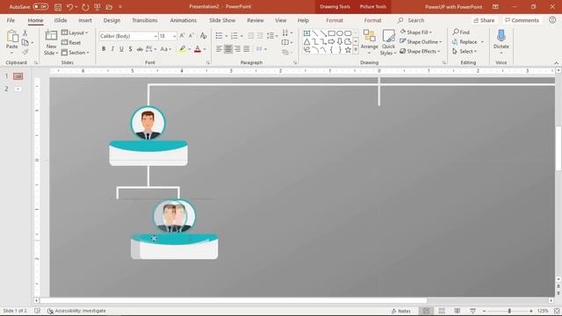Switch to the Insert tab
The height and width of the screenshot is (316, 562).
(85, 20)
